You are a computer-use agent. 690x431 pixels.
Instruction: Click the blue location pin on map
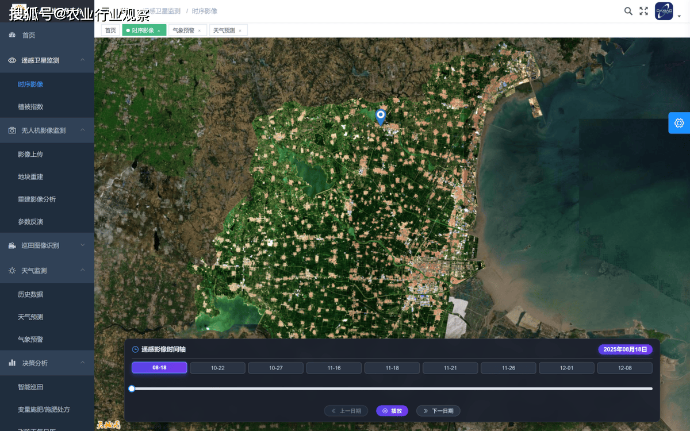point(380,116)
